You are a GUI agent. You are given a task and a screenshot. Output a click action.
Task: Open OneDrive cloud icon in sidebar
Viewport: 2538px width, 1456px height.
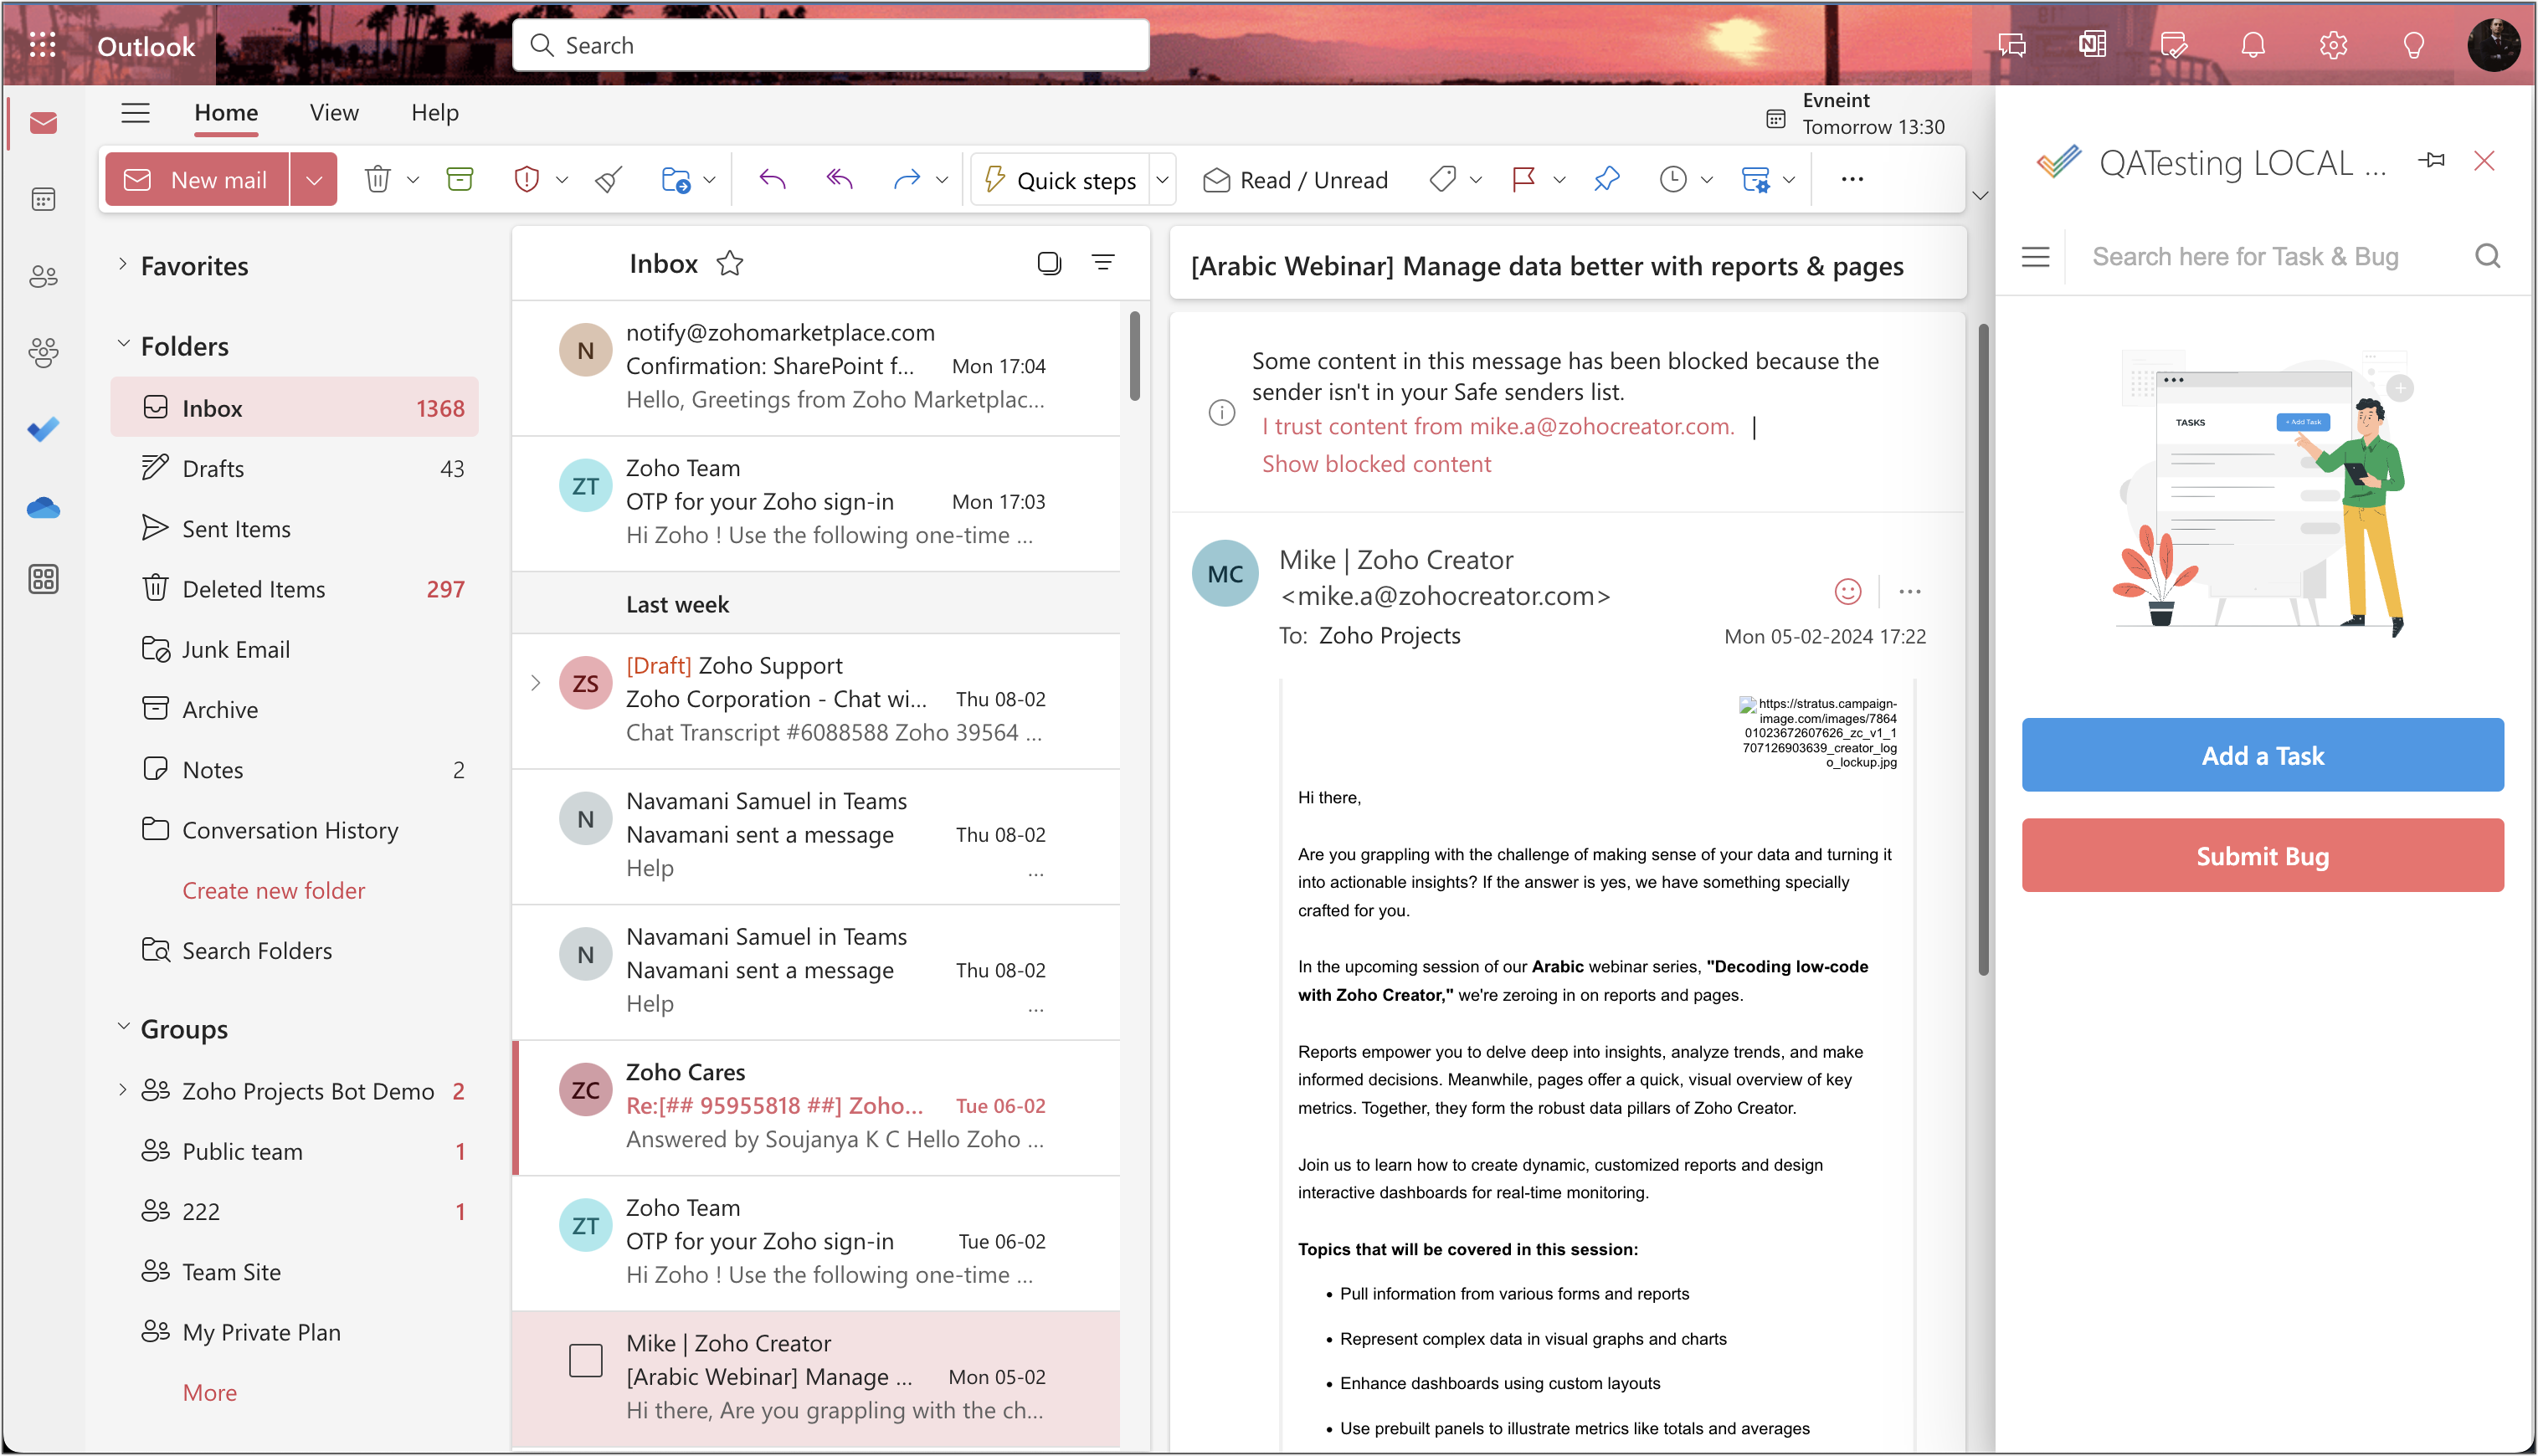43,508
